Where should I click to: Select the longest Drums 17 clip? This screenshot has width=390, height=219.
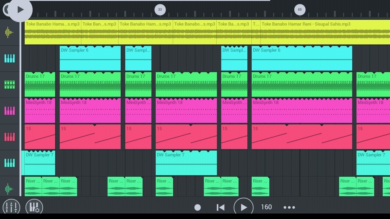point(302,85)
